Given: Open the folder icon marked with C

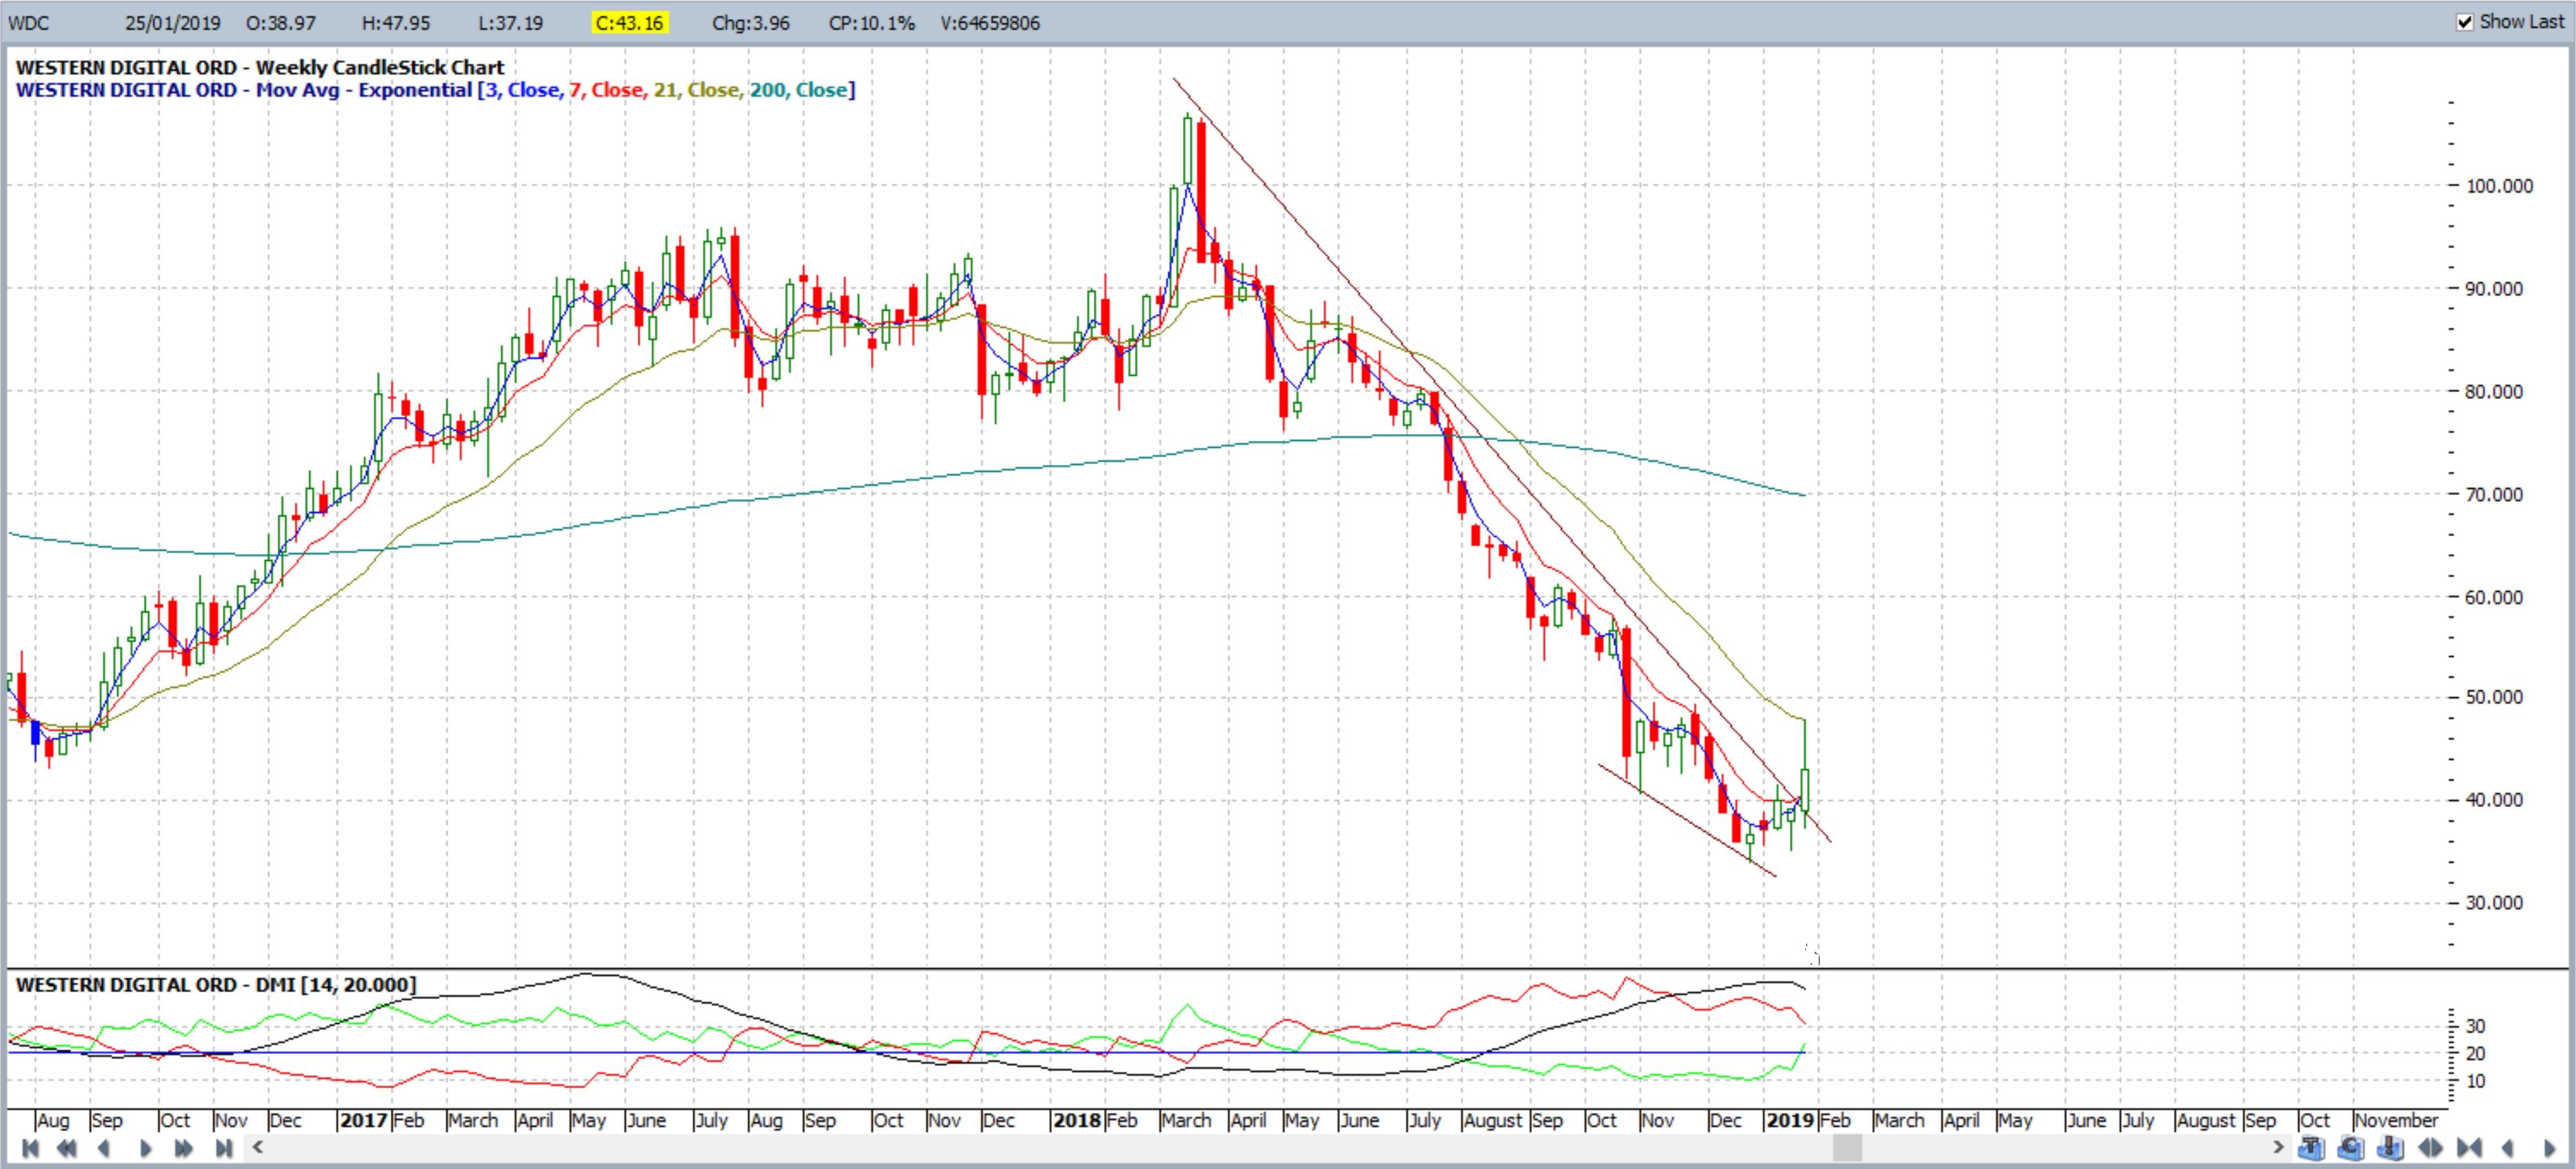Looking at the screenshot, I should pyautogui.click(x=2351, y=1147).
